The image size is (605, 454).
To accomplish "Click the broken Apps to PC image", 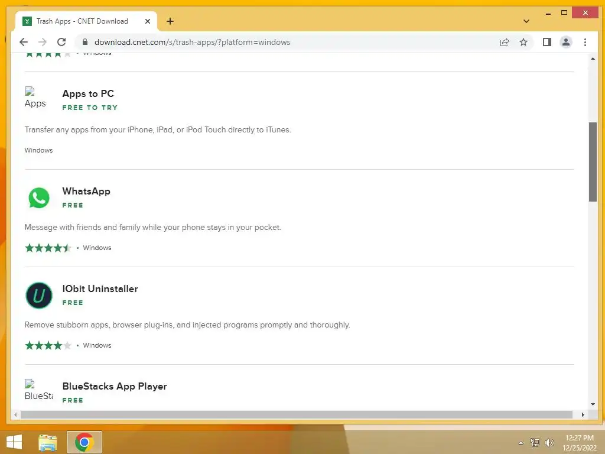I will point(35,98).
